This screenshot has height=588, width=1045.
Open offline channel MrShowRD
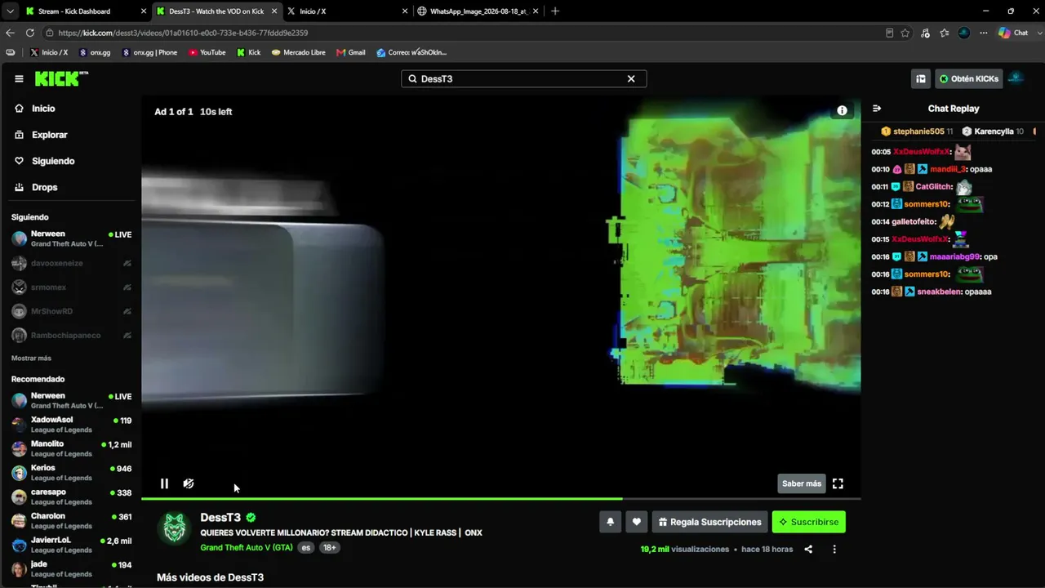[x=71, y=311]
